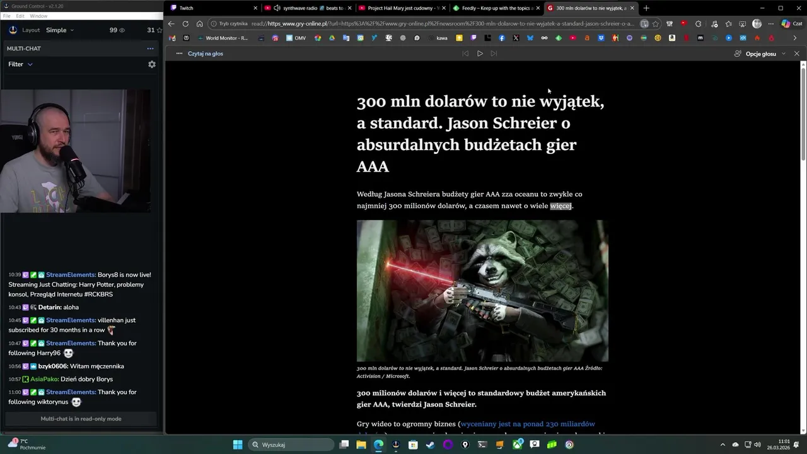Show hidden system tray icons
Screen dimensions: 807x454
[723, 445]
